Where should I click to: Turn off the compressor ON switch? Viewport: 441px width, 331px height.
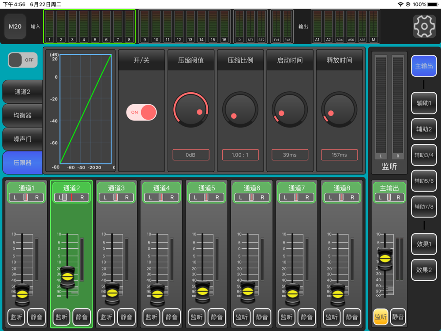tap(142, 112)
